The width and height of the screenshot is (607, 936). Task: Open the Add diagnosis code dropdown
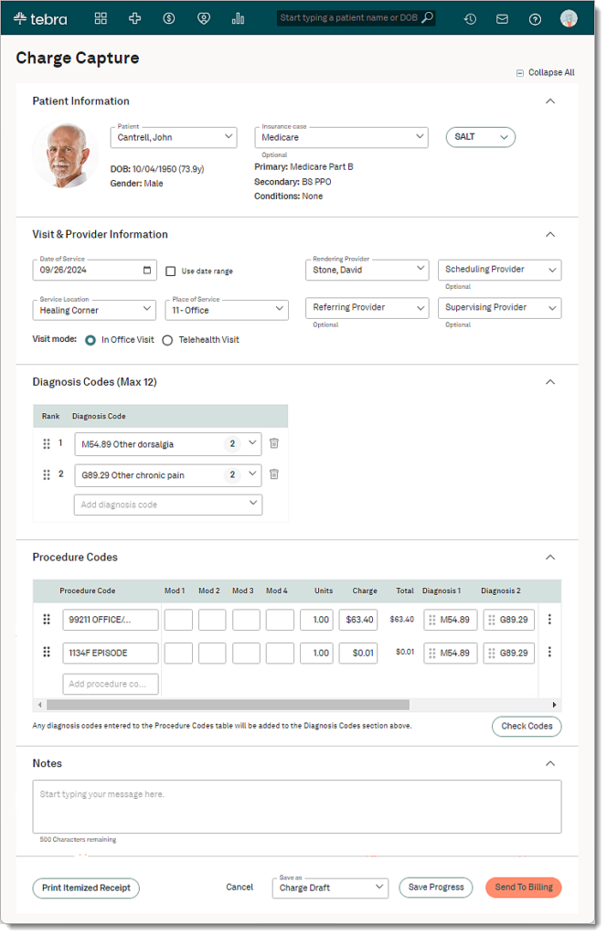pos(168,505)
